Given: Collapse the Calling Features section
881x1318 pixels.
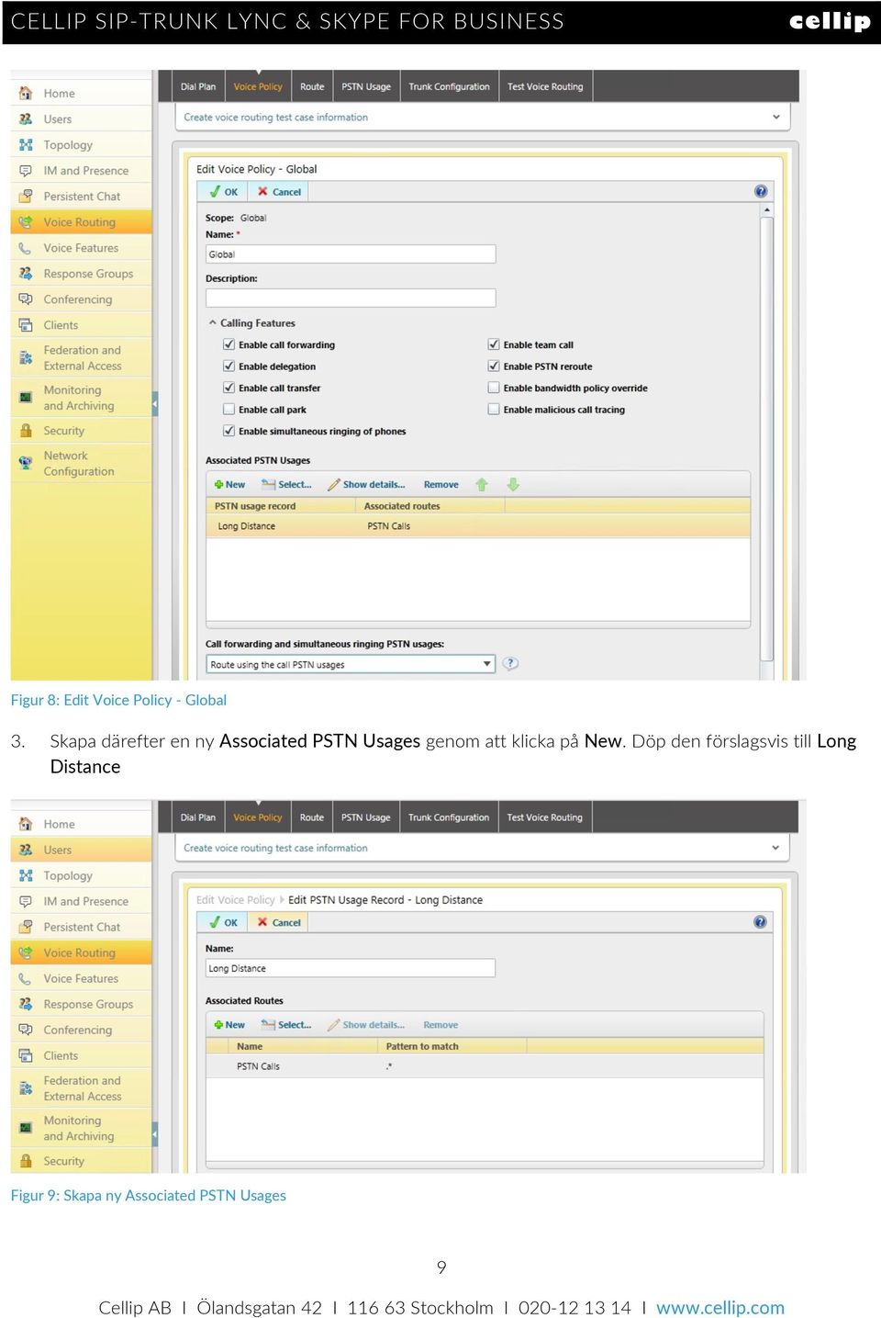Looking at the screenshot, I should (x=213, y=322).
